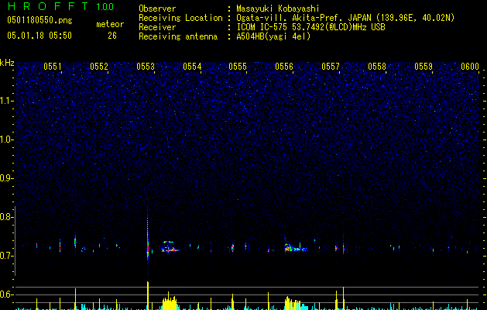Click the A504HB(yagi 4el) antenna text
Screen dimensions: 487x310
pyautogui.click(x=273, y=36)
